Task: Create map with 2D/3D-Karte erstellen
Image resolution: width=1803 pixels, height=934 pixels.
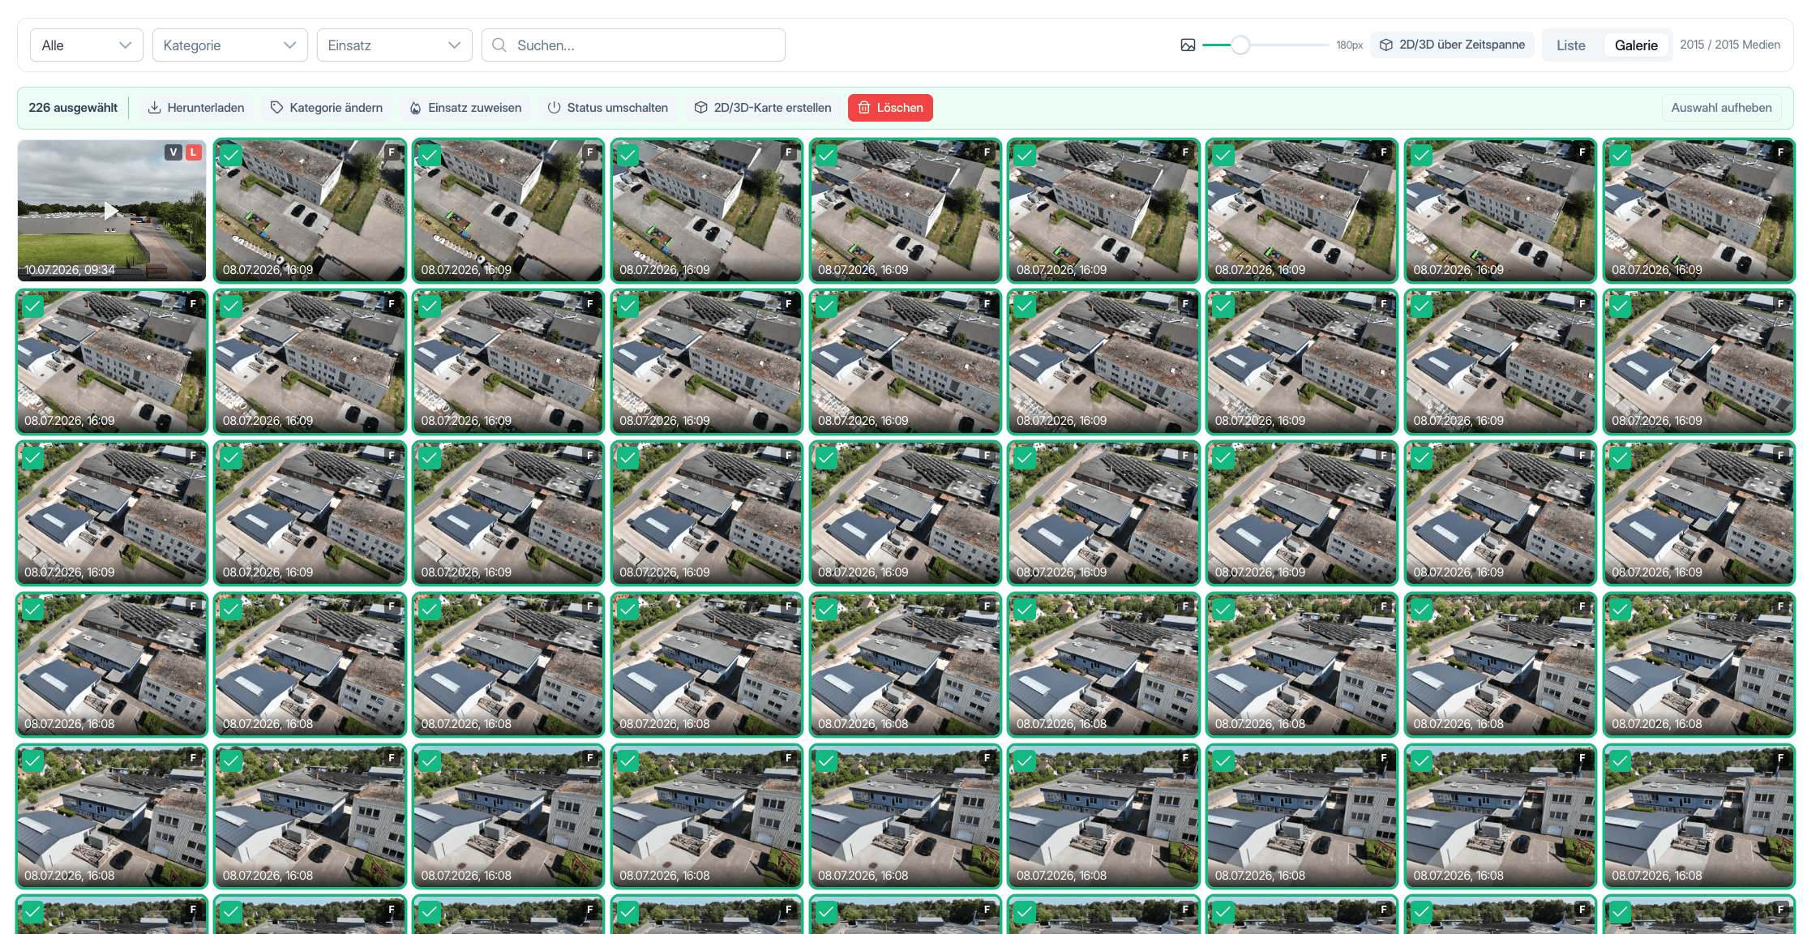Action: tap(763, 108)
